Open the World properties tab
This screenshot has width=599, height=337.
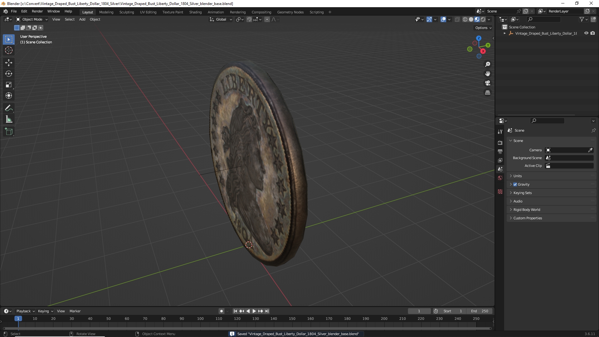click(x=500, y=178)
